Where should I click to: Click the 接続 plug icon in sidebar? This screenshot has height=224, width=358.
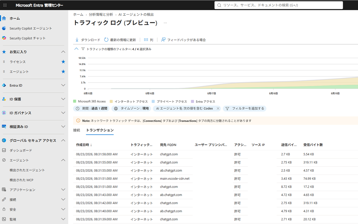point(4,199)
